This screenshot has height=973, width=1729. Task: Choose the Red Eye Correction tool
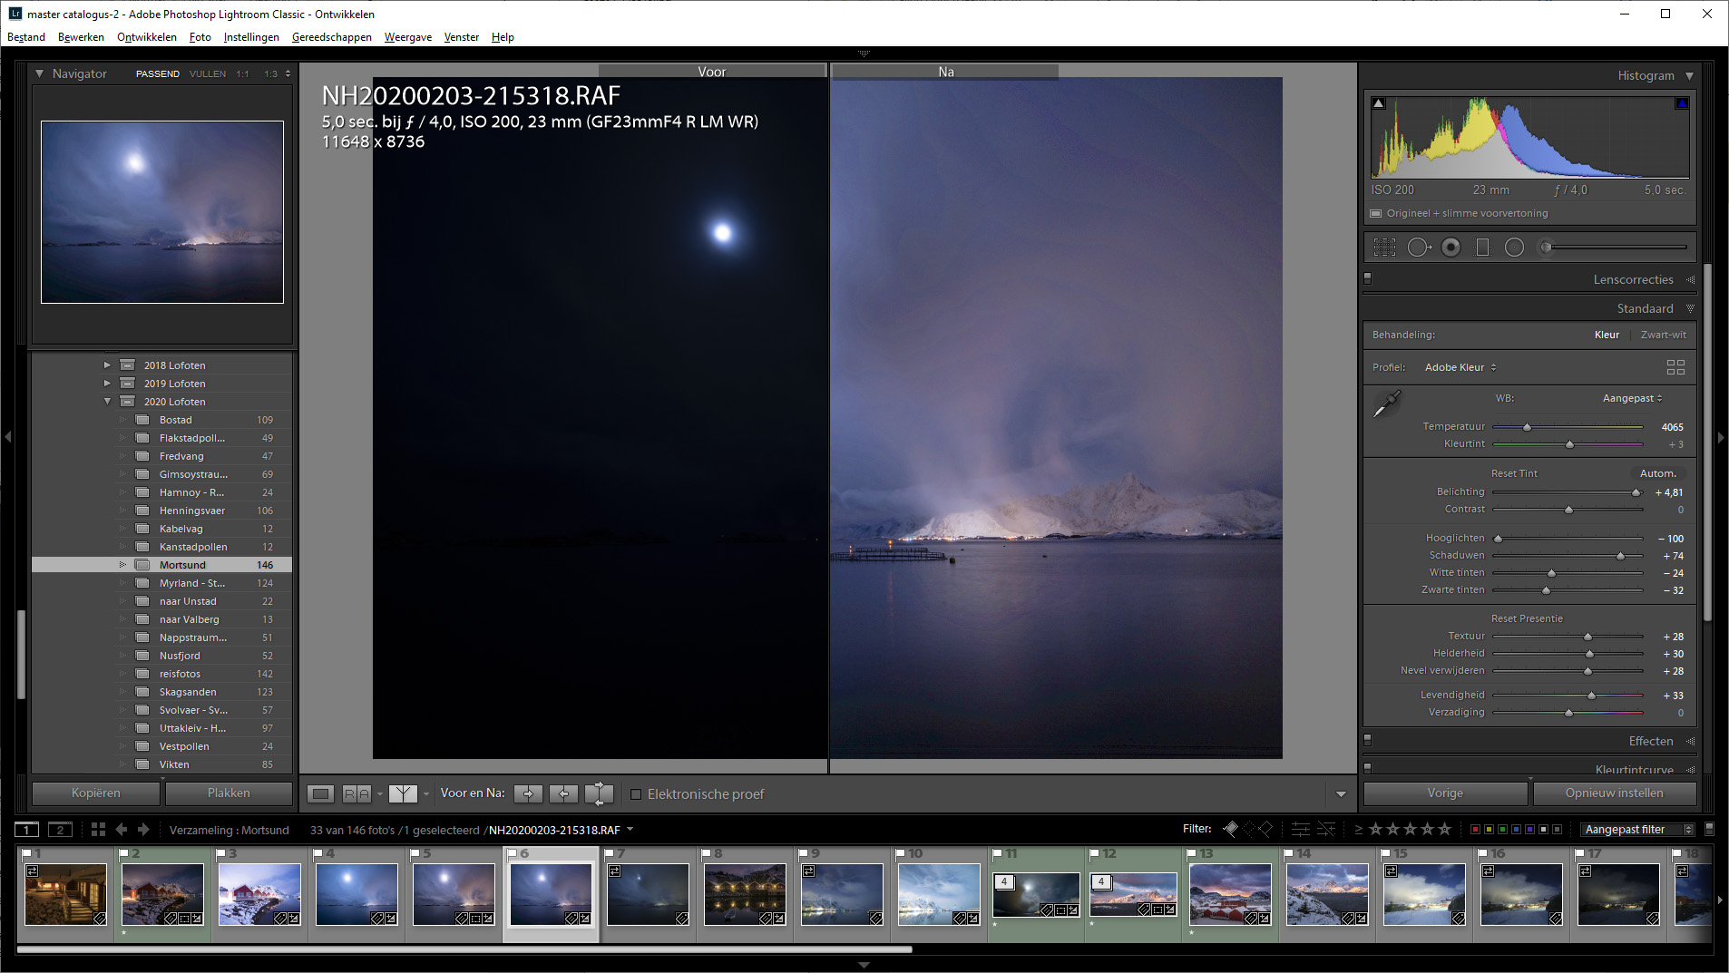point(1451,248)
